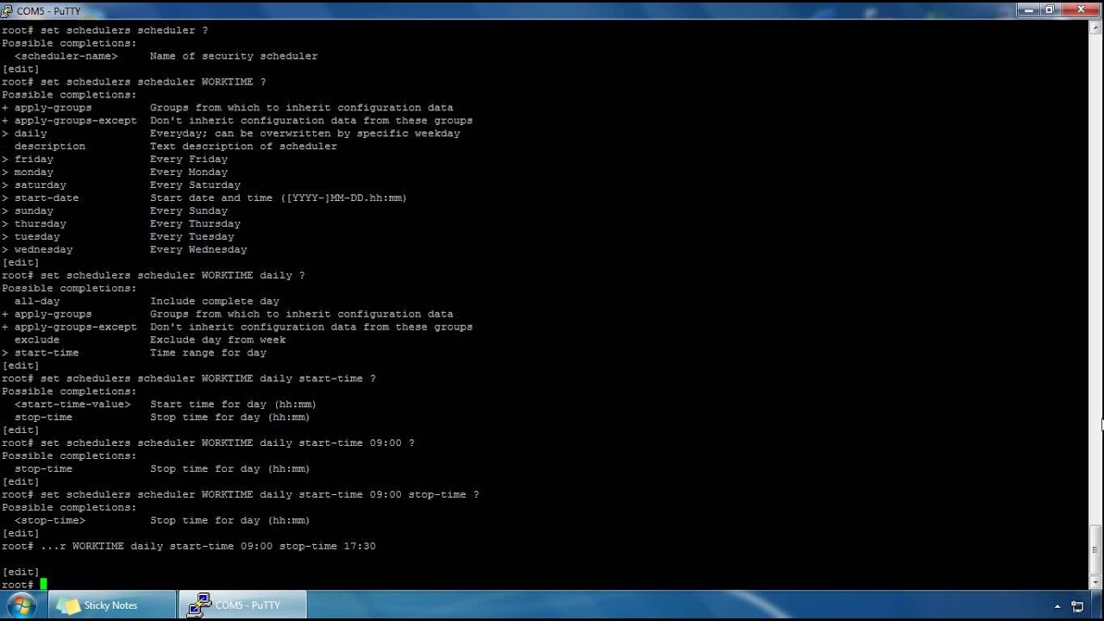The height and width of the screenshot is (621, 1104).
Task: Click the Show desktop strip
Action: [1098, 605]
